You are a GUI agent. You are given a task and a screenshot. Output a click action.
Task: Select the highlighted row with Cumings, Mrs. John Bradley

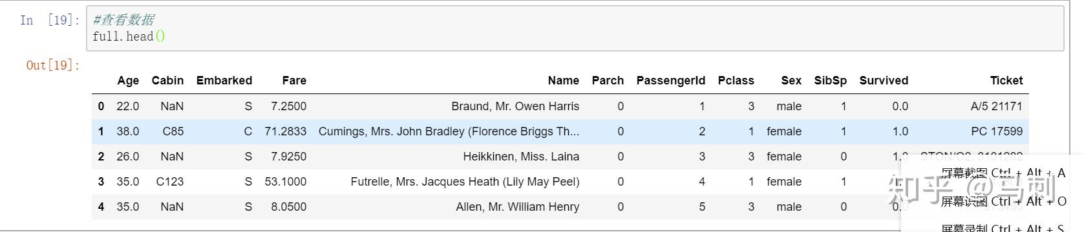(x=560, y=131)
